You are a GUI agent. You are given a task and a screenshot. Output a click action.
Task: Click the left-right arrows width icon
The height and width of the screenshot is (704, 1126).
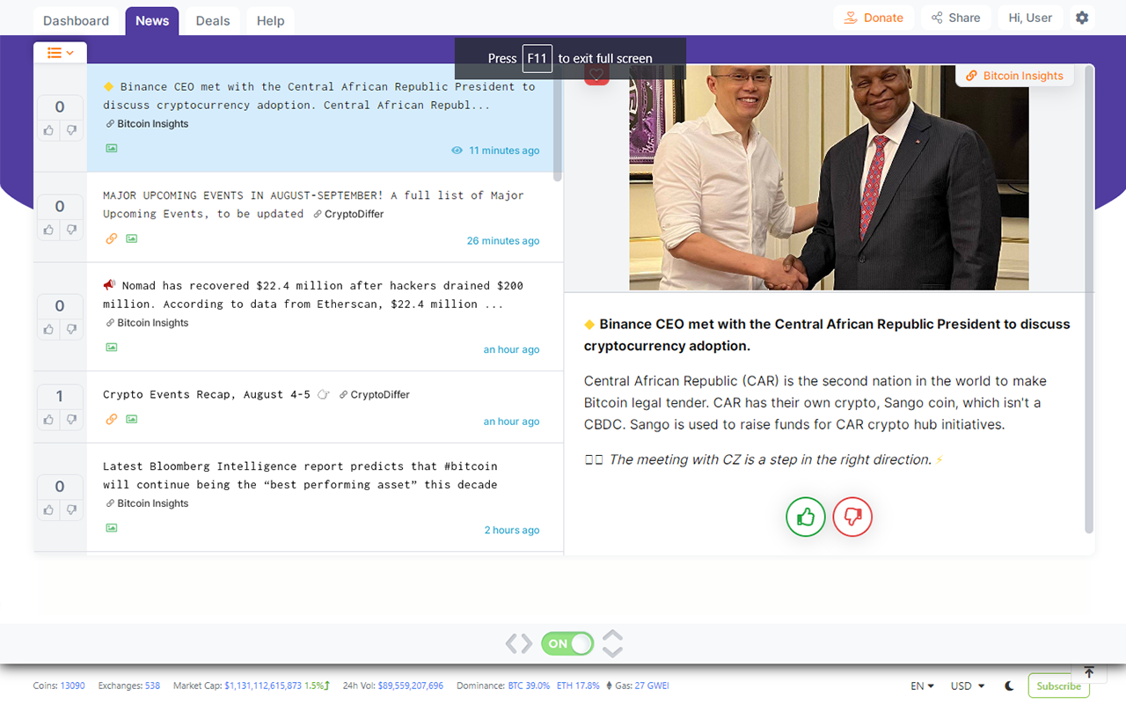point(519,644)
